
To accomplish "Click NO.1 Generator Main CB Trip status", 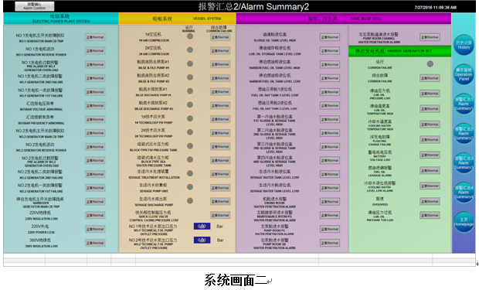I will tap(95, 37).
